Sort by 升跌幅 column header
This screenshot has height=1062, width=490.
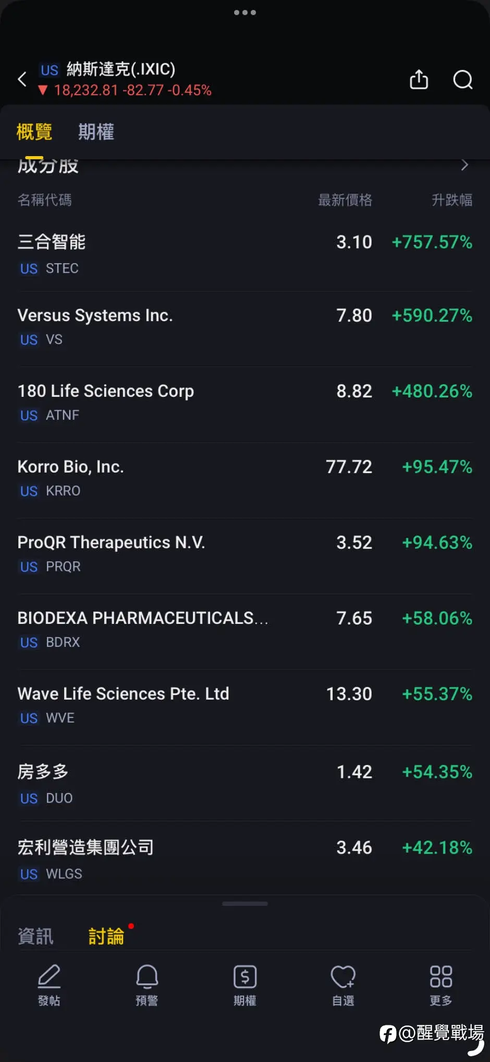point(452,200)
